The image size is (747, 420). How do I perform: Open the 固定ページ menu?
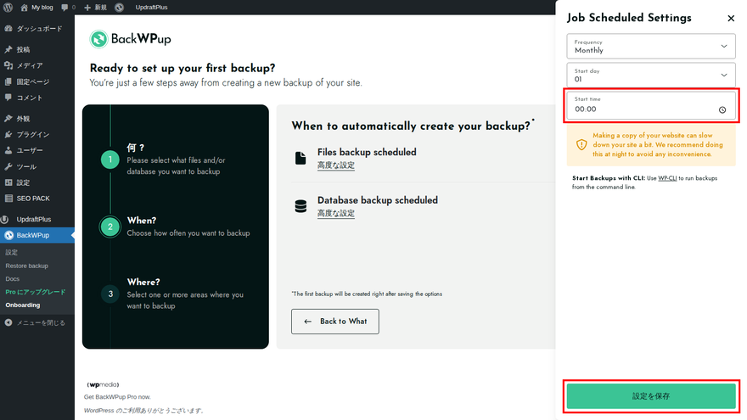37,82
